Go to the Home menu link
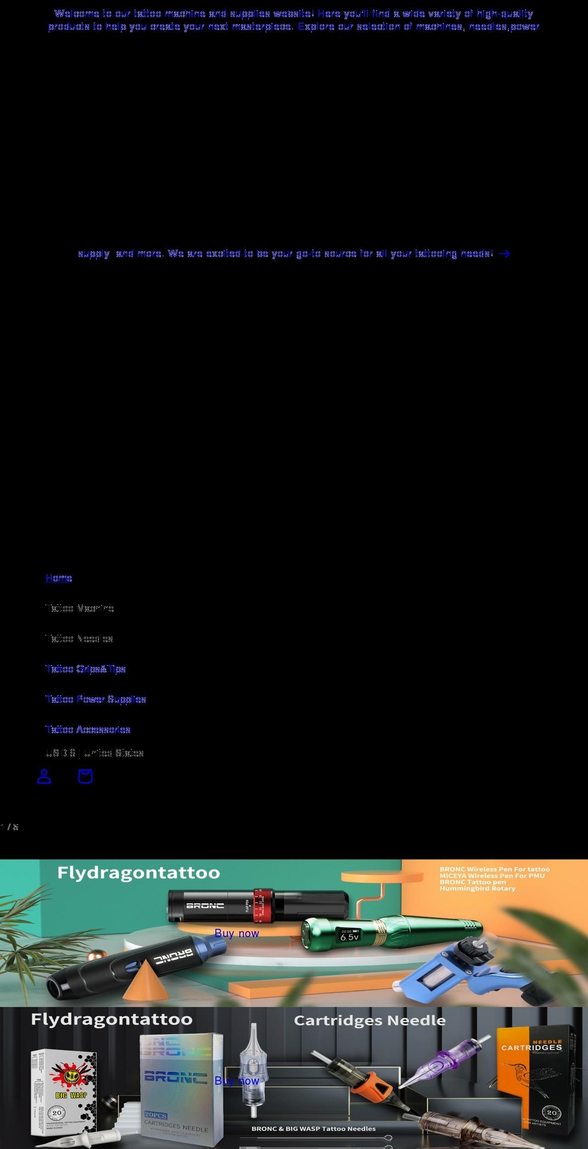Image resolution: width=588 pixels, height=1149 pixels. [59, 578]
